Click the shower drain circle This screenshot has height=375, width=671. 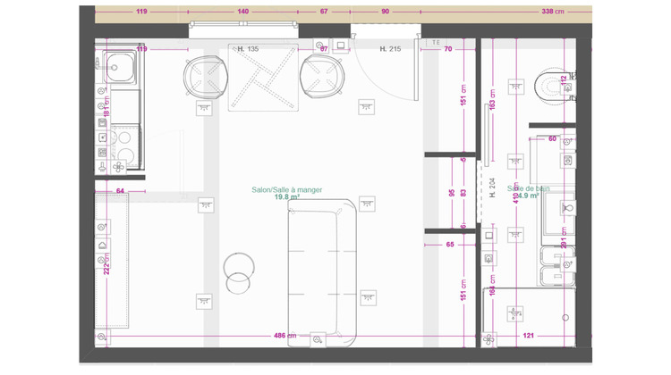click(x=565, y=318)
